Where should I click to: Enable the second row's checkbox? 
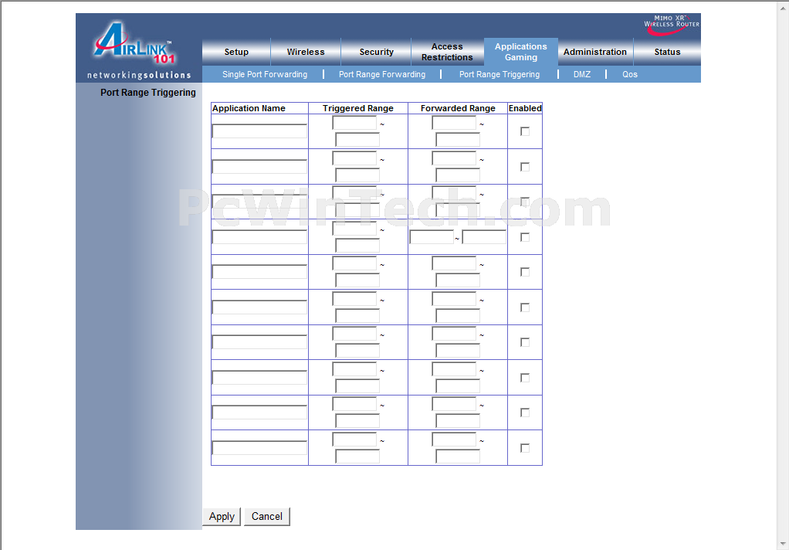coord(525,167)
